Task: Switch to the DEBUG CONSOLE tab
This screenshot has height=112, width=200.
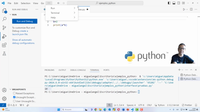Action: coord(78,70)
